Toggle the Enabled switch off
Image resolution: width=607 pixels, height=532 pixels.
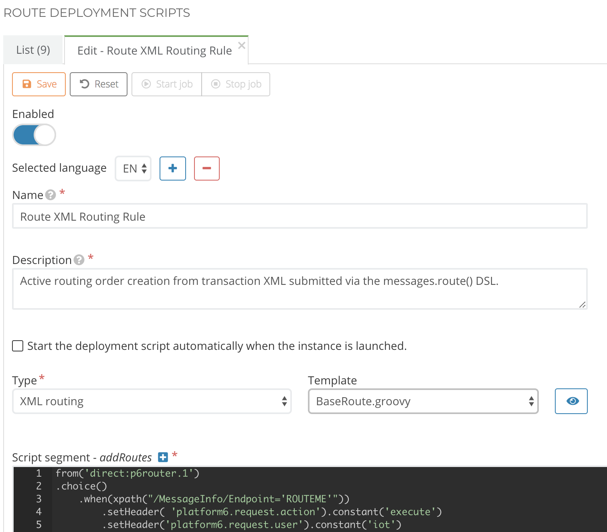point(34,135)
